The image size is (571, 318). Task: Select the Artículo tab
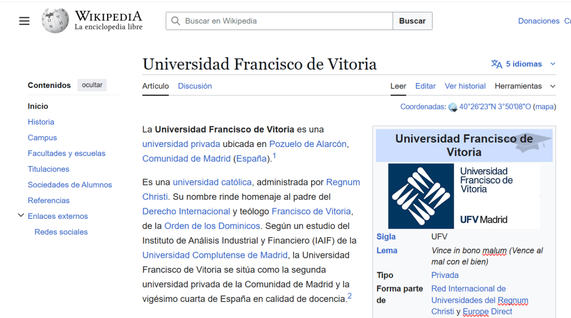[156, 86]
